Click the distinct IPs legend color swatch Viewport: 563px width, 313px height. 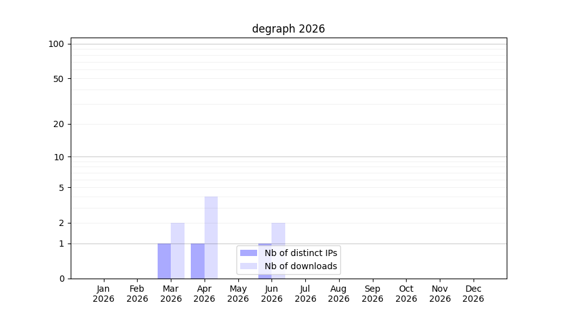[x=248, y=253]
